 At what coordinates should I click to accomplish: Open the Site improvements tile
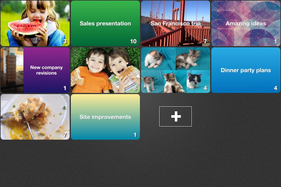(x=105, y=117)
